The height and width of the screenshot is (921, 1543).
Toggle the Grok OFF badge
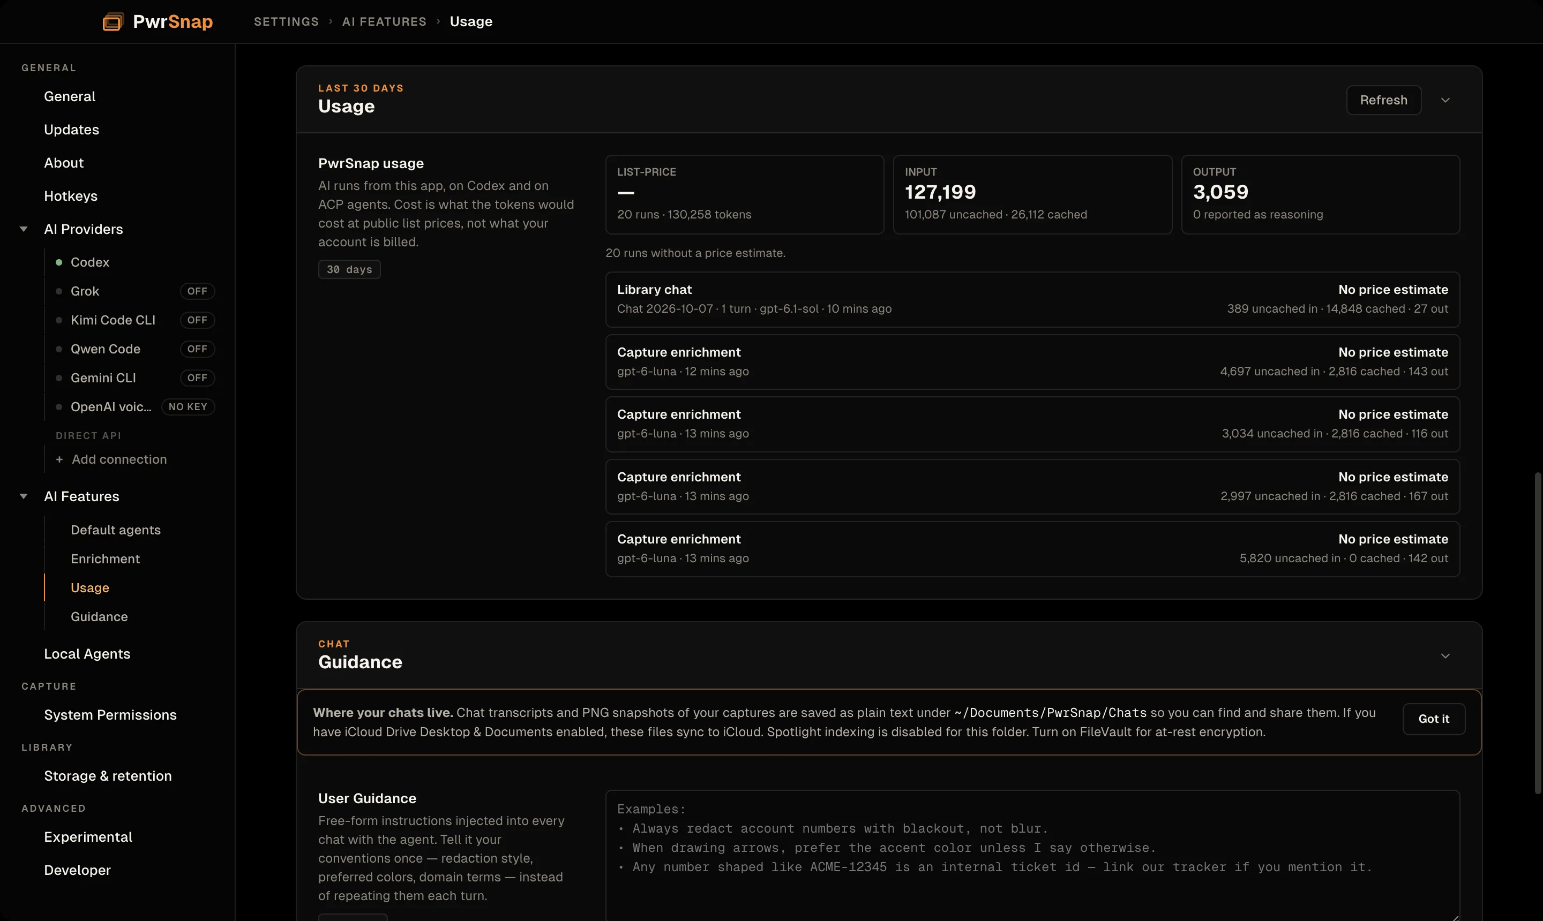198,291
